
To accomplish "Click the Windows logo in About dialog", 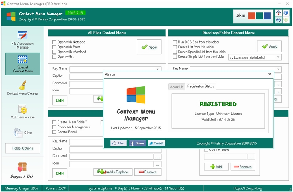I will pos(136,95).
